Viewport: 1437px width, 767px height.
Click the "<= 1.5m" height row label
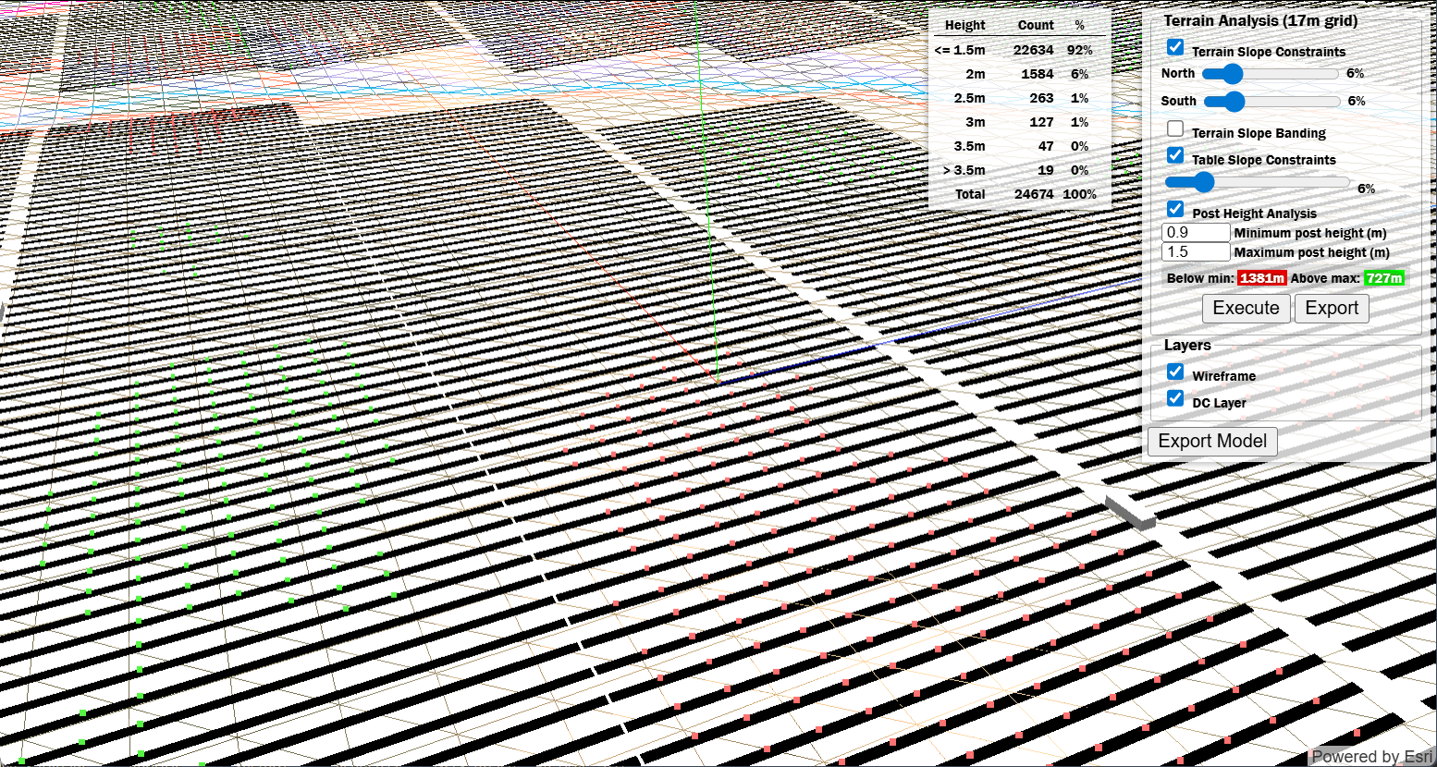[x=960, y=50]
